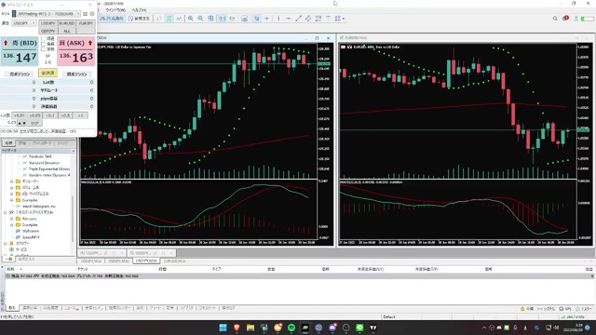Click the yellow close-all button

(x=47, y=73)
